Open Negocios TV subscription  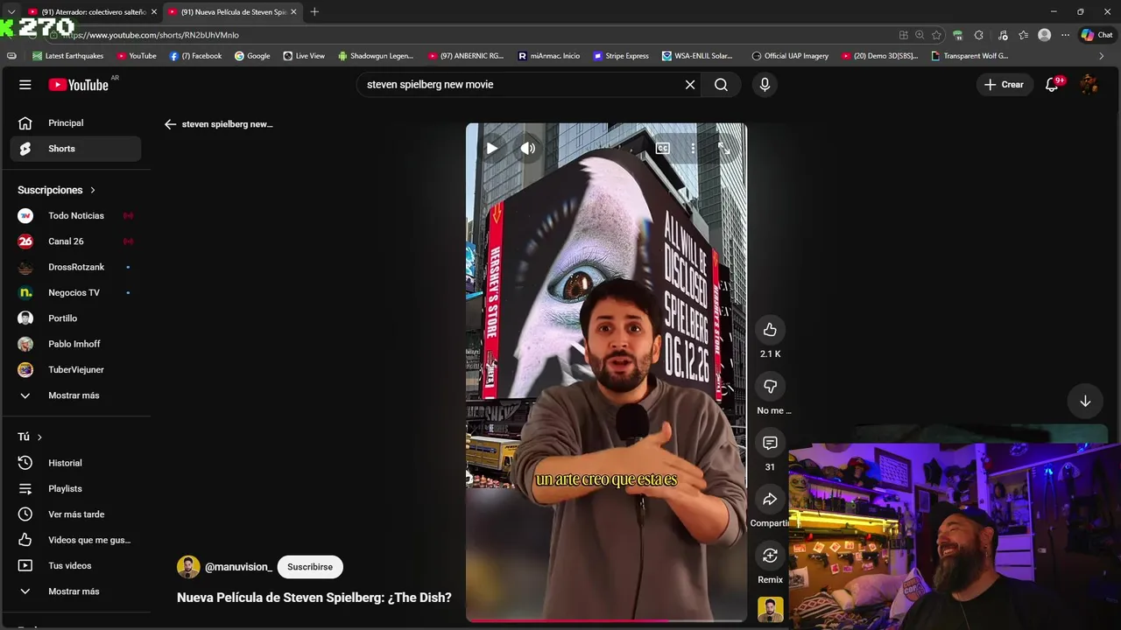tap(75, 292)
